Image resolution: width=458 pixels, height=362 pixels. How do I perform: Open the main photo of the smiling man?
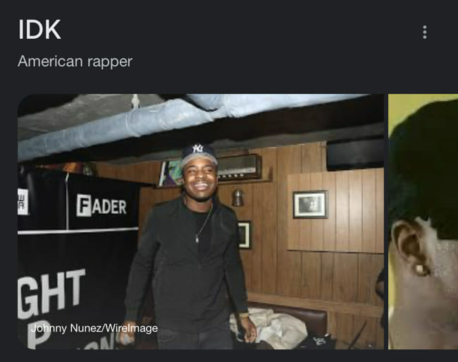(201, 222)
